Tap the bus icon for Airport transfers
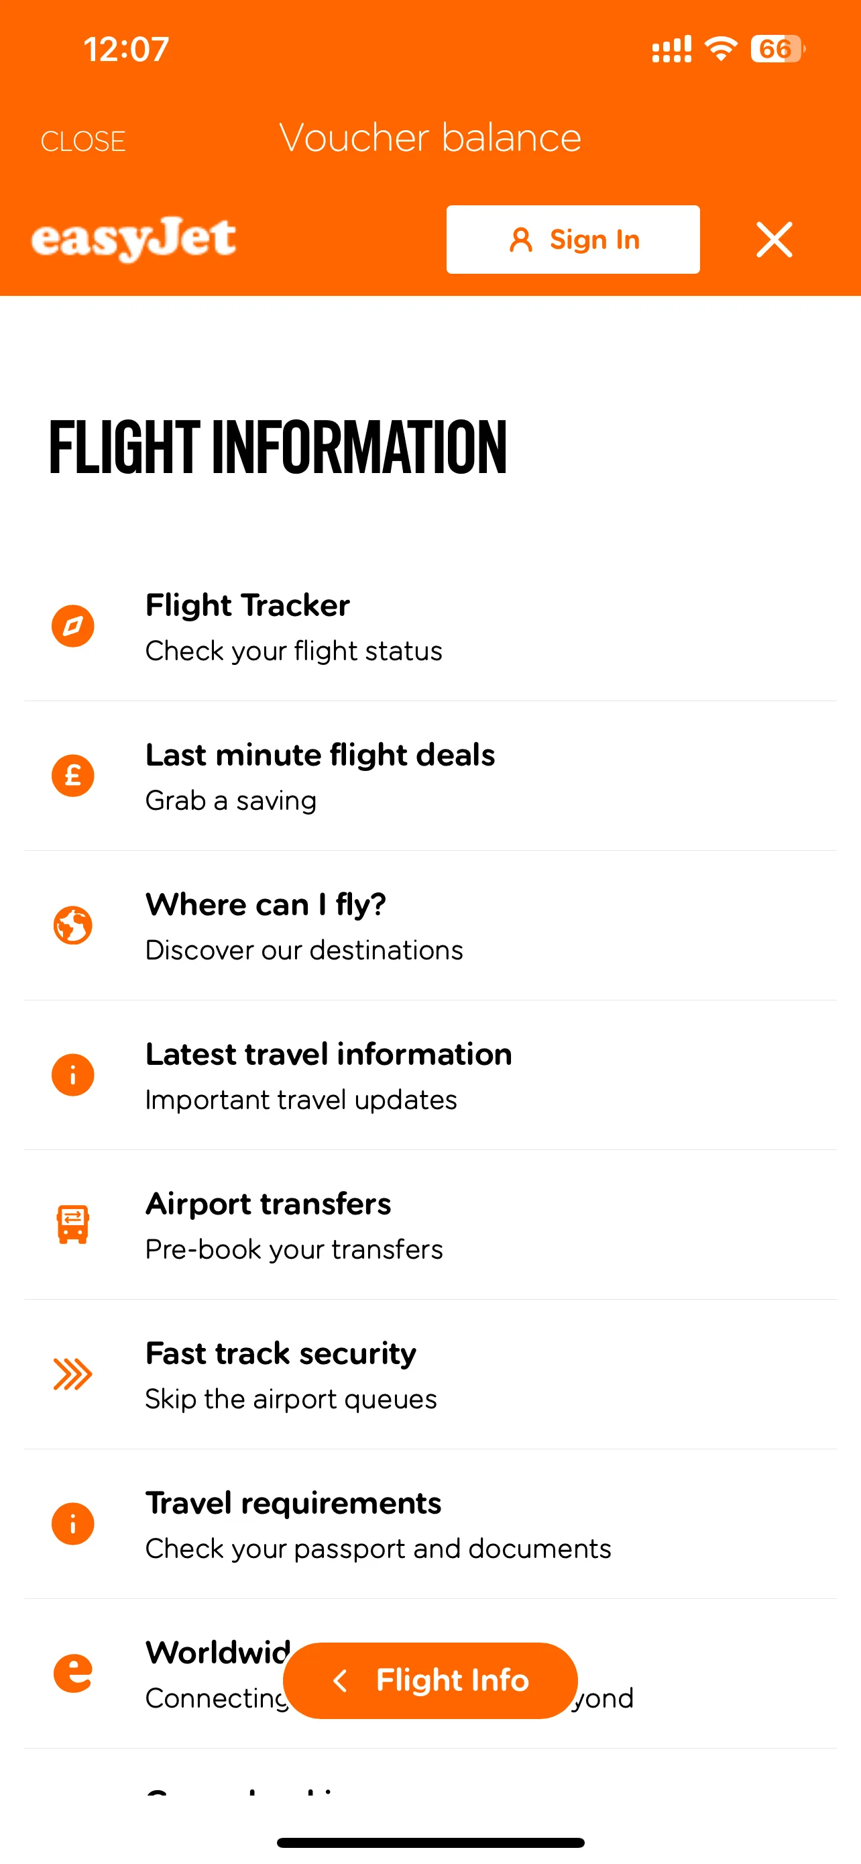The image size is (861, 1864). click(x=72, y=1225)
